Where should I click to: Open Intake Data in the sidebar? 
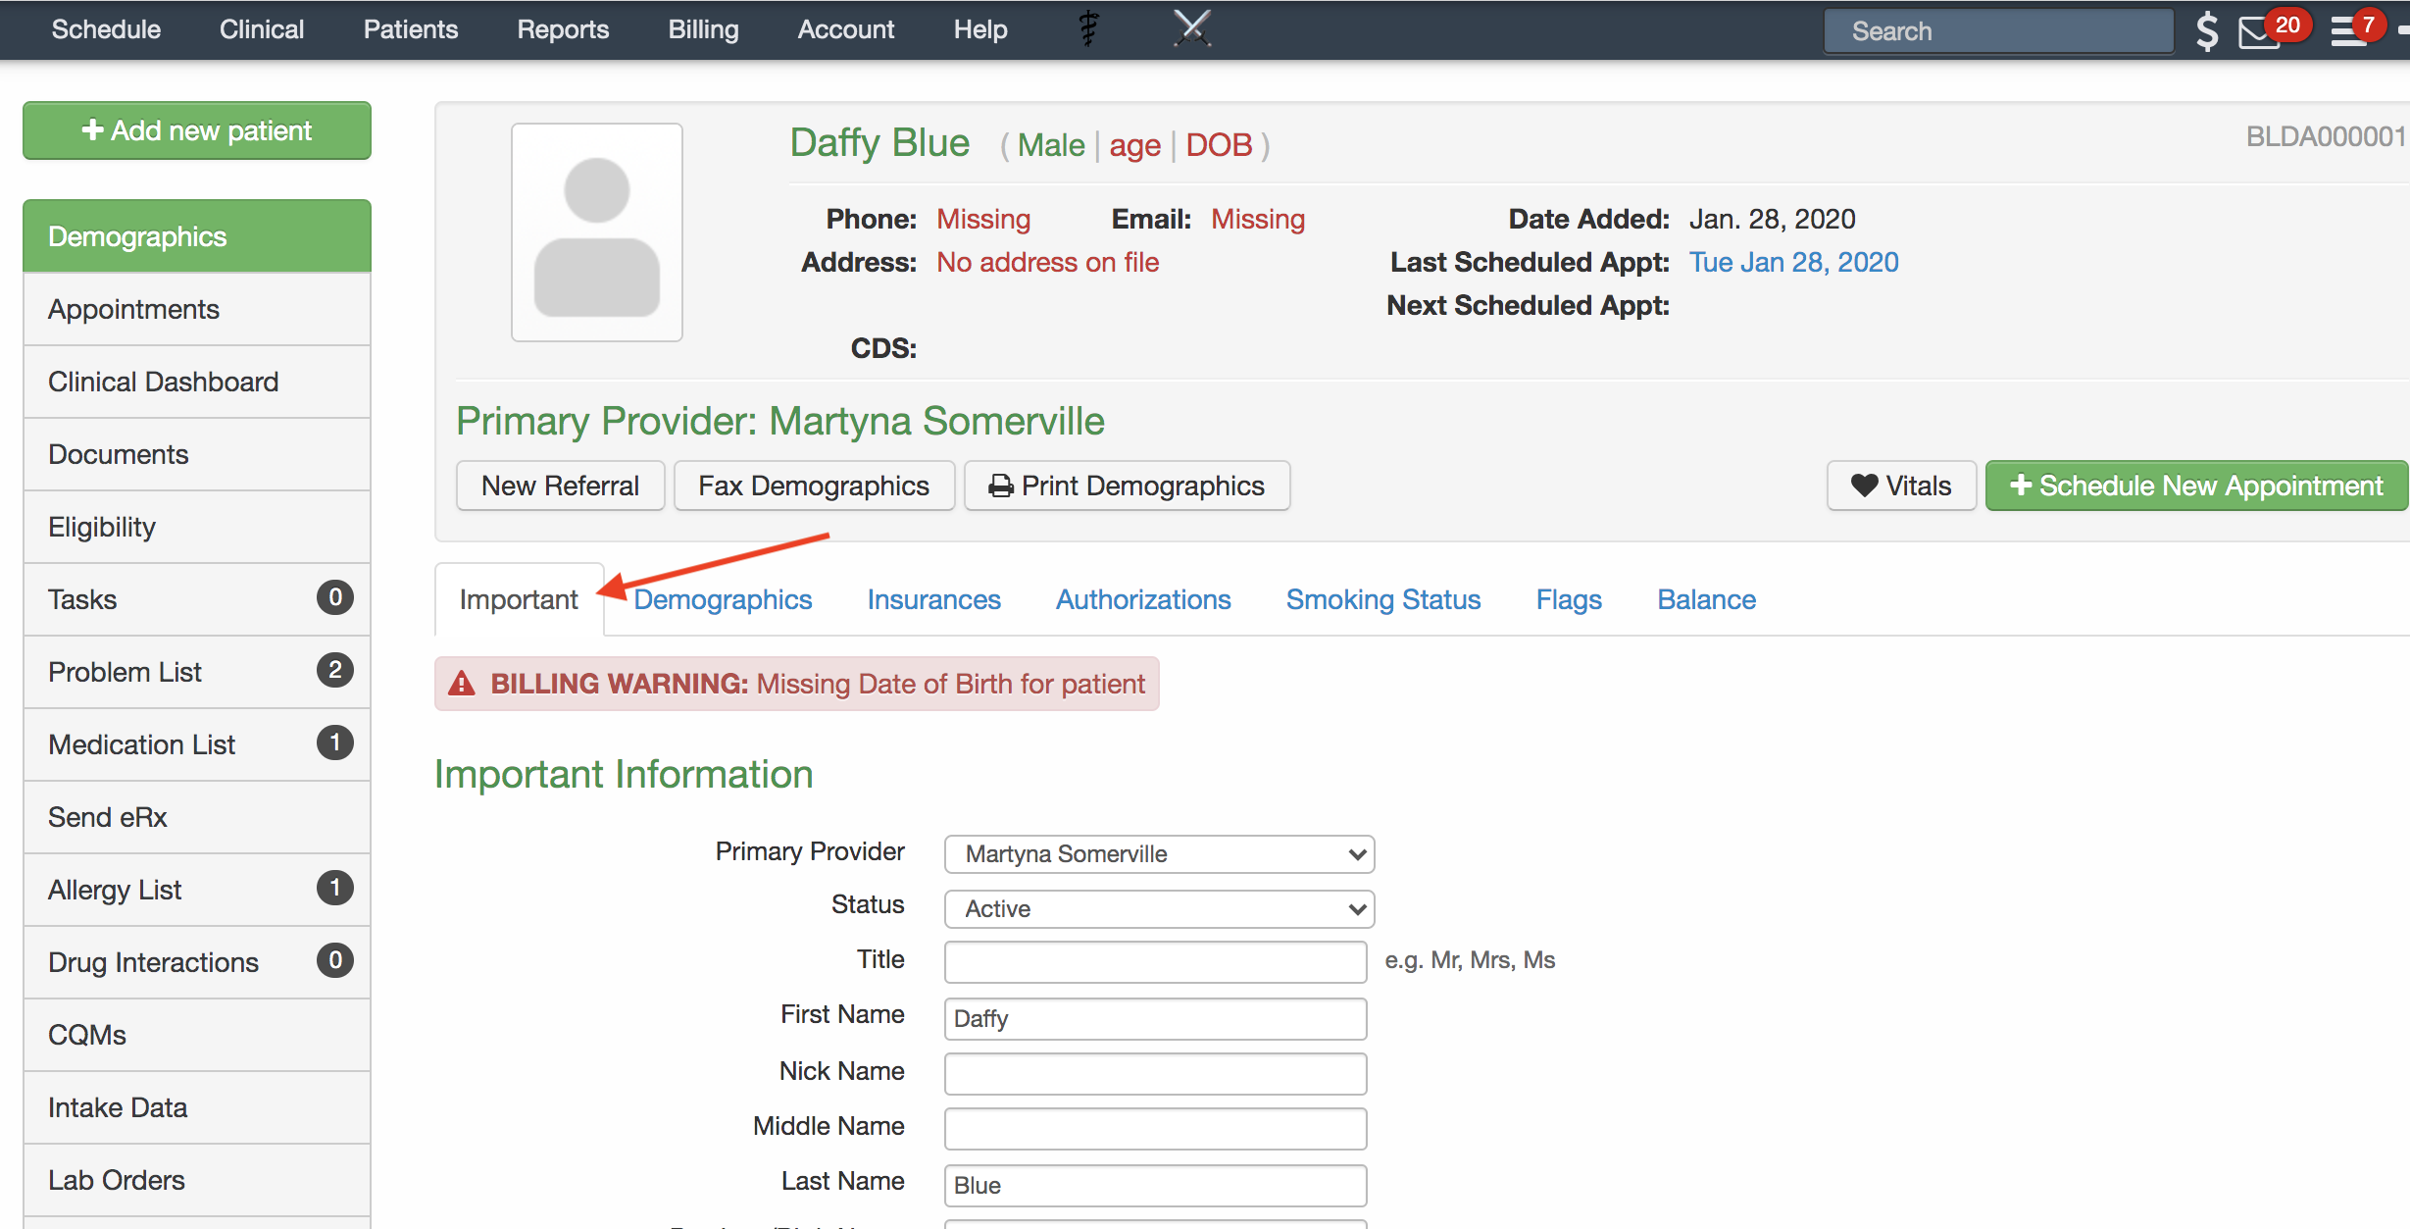[x=197, y=1107]
